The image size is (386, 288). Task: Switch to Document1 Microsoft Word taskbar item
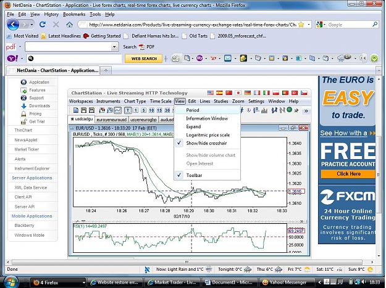point(229,282)
